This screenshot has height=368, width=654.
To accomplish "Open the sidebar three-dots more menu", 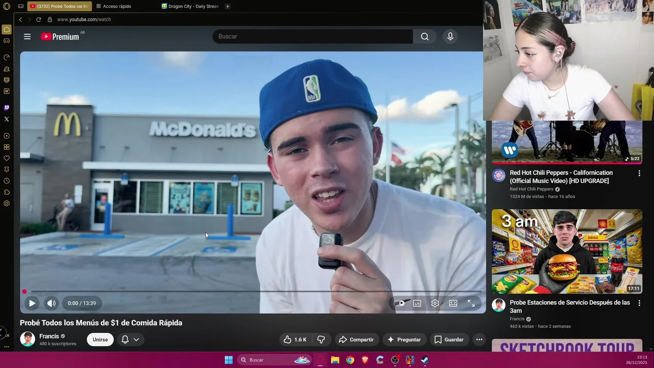I will (x=7, y=347).
